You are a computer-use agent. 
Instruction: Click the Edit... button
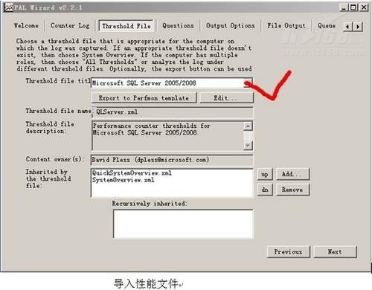pyautogui.click(x=226, y=98)
